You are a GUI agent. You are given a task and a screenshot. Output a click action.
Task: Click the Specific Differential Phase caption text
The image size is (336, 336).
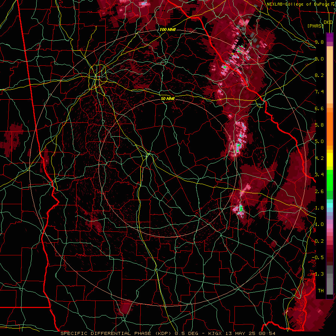(x=168, y=333)
